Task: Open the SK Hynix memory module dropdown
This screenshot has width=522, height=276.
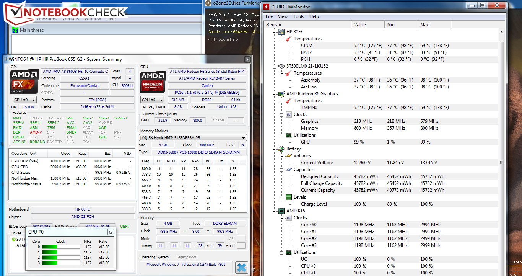Action: tap(193, 138)
